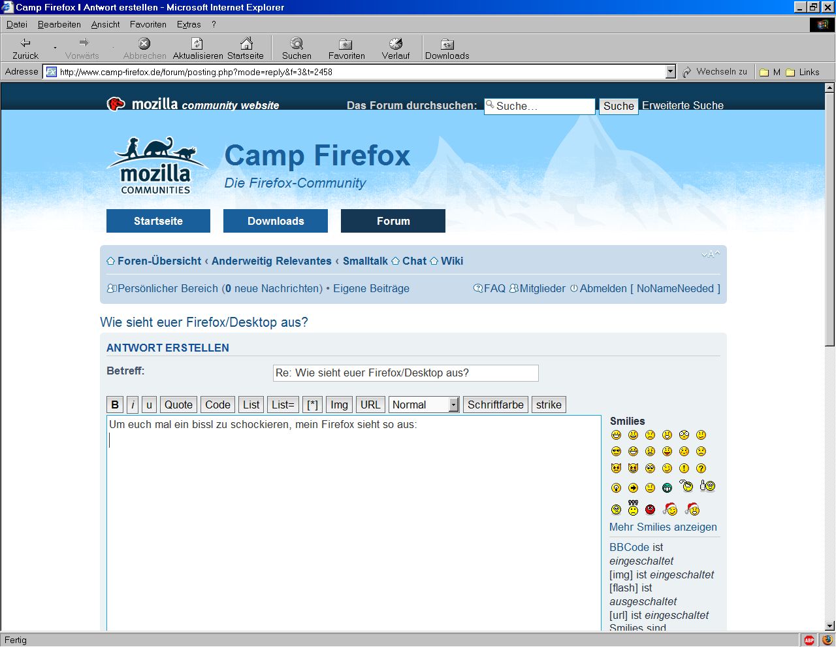Go back with the Zurück toolbar button

25,48
